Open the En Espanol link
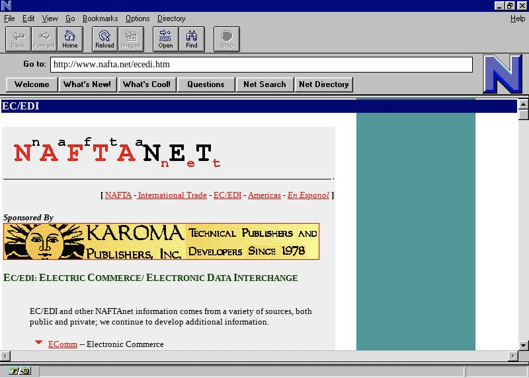Screen dimensions: 529x378 pos(307,195)
